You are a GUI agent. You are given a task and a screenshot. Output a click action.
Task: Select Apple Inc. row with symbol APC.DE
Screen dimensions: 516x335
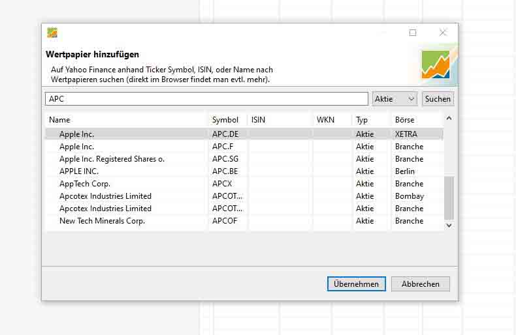244,134
